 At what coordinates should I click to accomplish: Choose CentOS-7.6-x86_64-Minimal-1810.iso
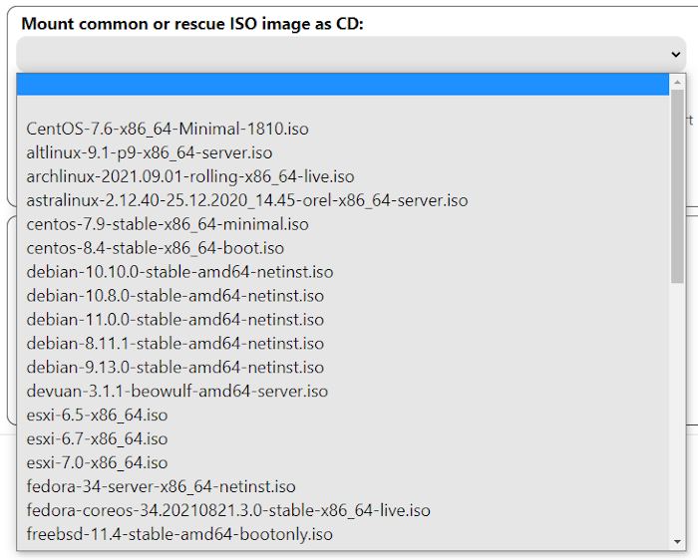coord(168,129)
